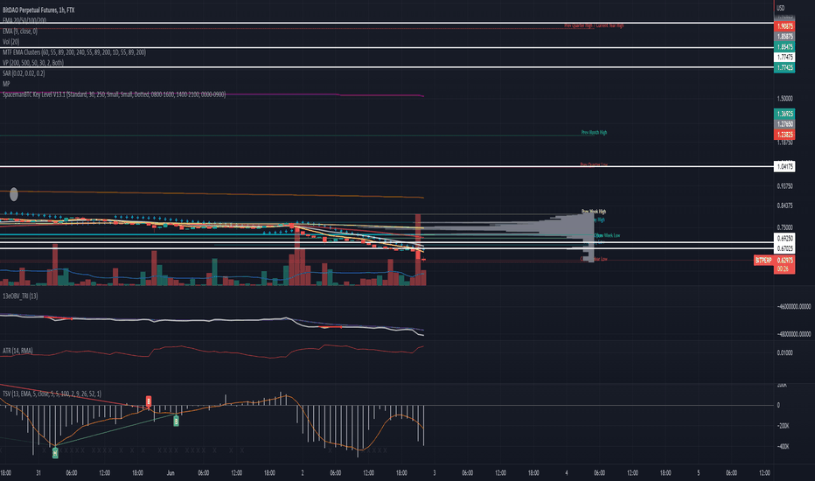Click the Prev Month High level label

594,133
